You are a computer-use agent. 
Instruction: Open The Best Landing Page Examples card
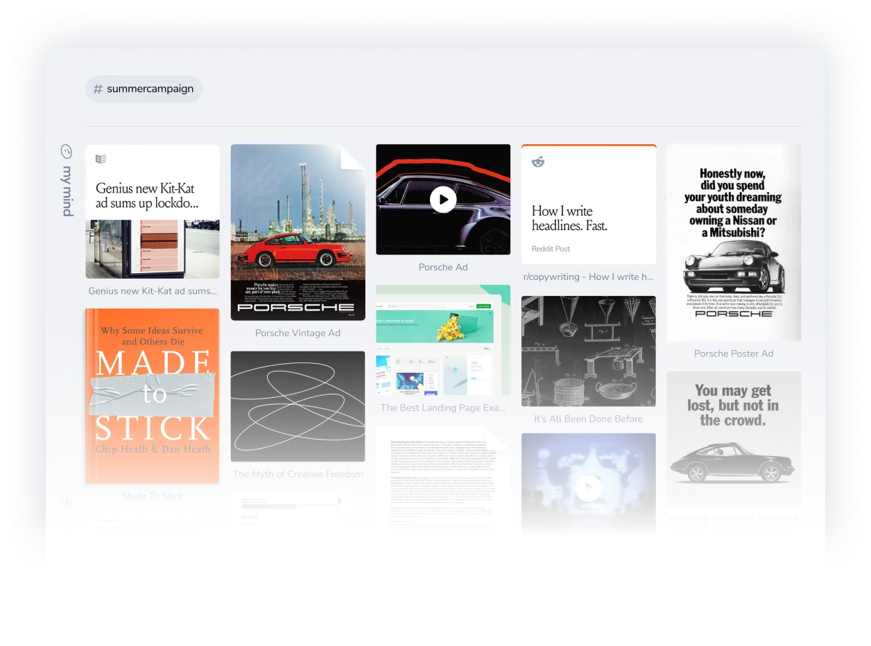click(443, 340)
